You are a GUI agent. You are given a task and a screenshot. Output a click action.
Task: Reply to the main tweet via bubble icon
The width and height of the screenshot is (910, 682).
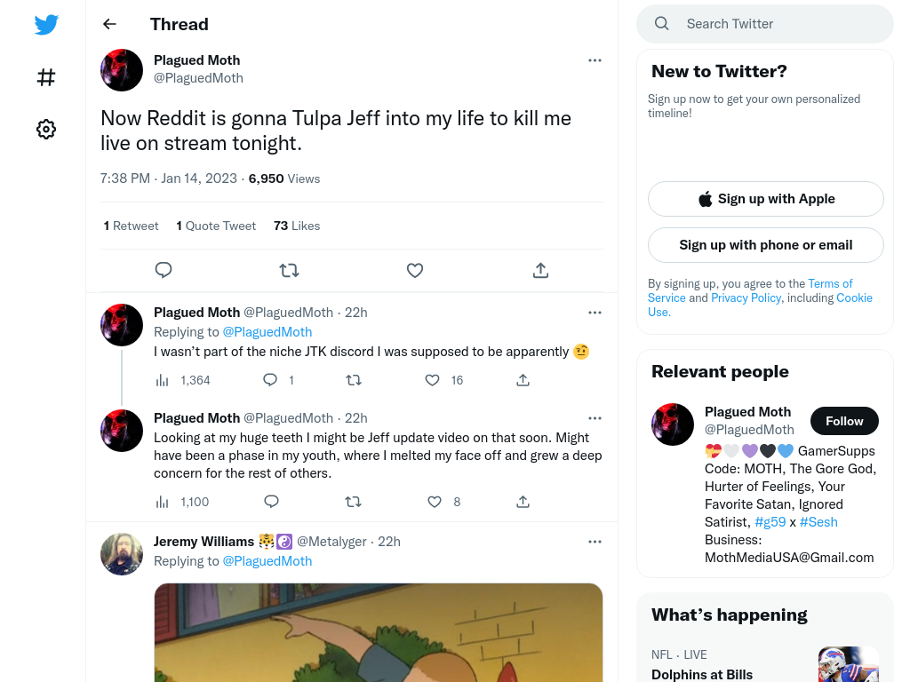[x=164, y=270]
